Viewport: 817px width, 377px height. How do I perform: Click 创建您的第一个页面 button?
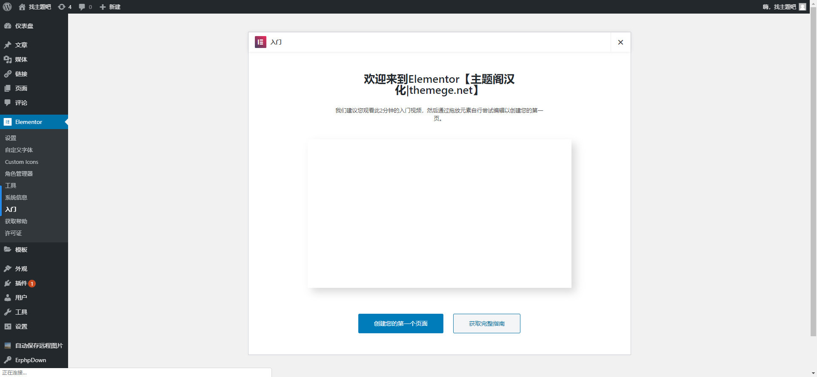401,324
